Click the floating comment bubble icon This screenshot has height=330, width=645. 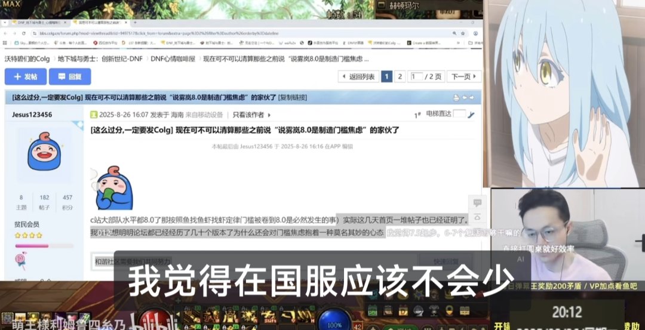477,203
